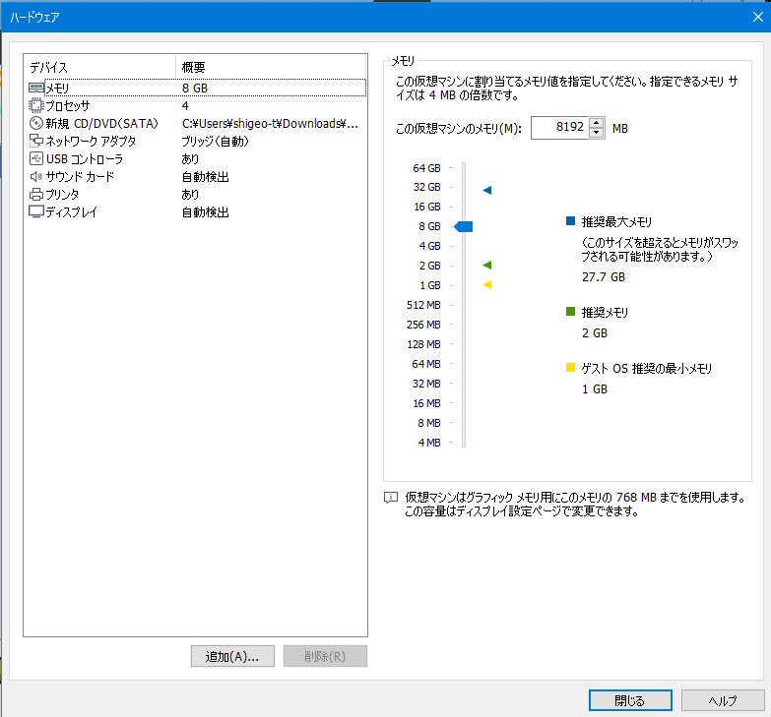The width and height of the screenshot is (771, 717).
Task: Select the 256 MB slider label
Action: point(423,325)
